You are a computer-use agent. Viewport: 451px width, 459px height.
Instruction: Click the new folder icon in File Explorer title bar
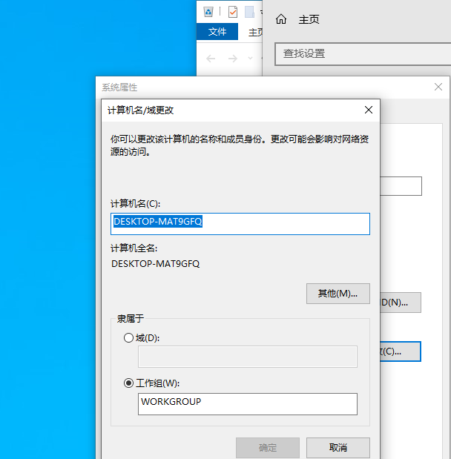pos(249,12)
